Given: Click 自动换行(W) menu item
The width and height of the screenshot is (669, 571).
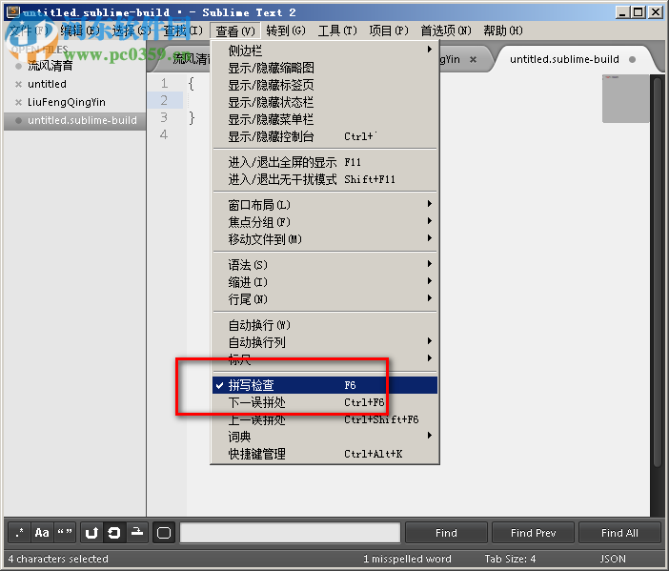Looking at the screenshot, I should (x=325, y=325).
